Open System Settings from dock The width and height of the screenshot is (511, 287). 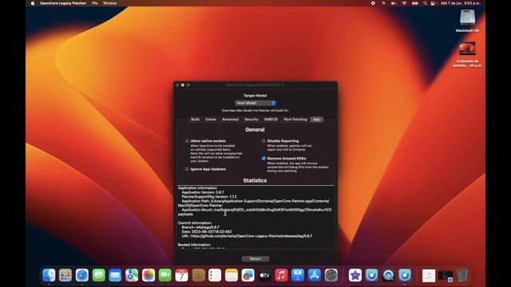[x=331, y=275]
